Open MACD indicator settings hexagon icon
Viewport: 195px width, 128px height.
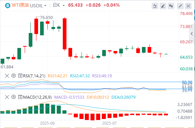coord(14,97)
